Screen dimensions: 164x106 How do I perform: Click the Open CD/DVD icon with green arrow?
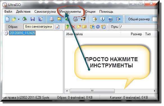[x=24, y=19]
